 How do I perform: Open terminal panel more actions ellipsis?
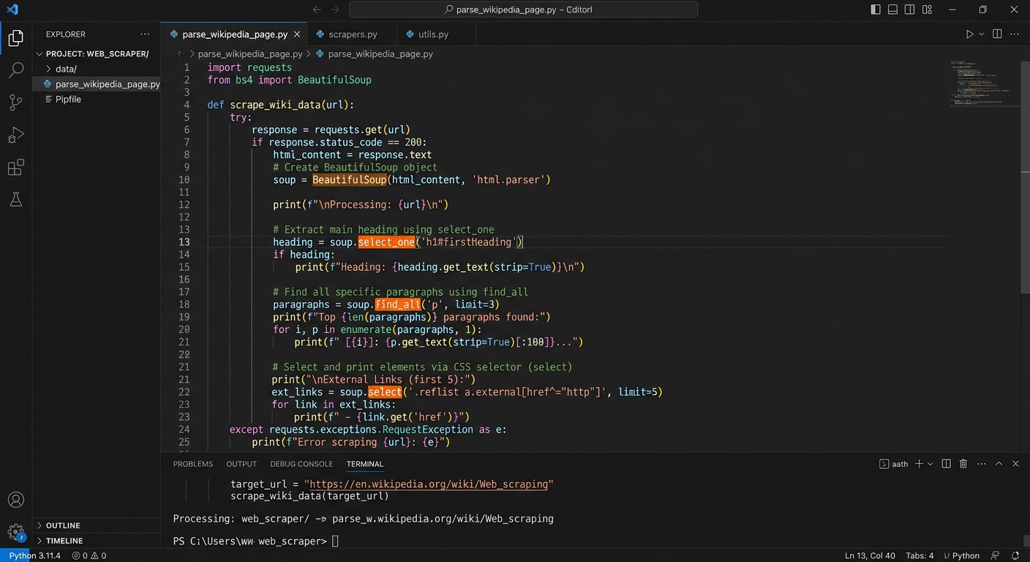pos(980,464)
